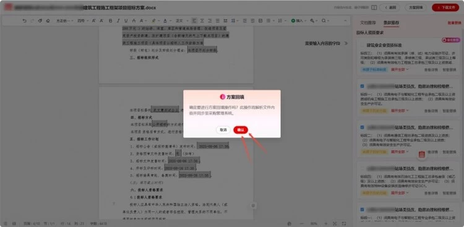Open the 正文 paragraph style dropdown
This screenshot has width=464, height=227.
pyautogui.click(x=181, y=20)
